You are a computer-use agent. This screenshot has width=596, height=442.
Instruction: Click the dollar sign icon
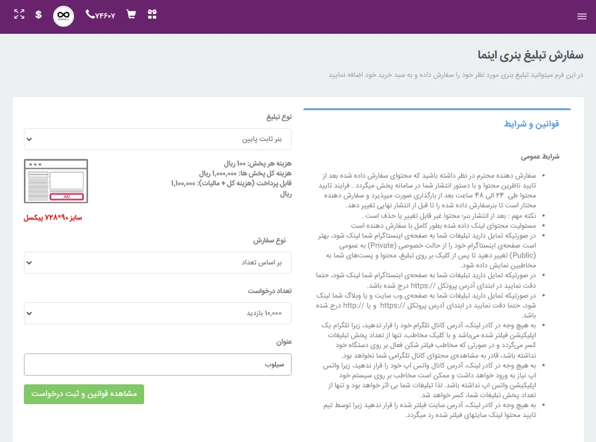(x=38, y=15)
